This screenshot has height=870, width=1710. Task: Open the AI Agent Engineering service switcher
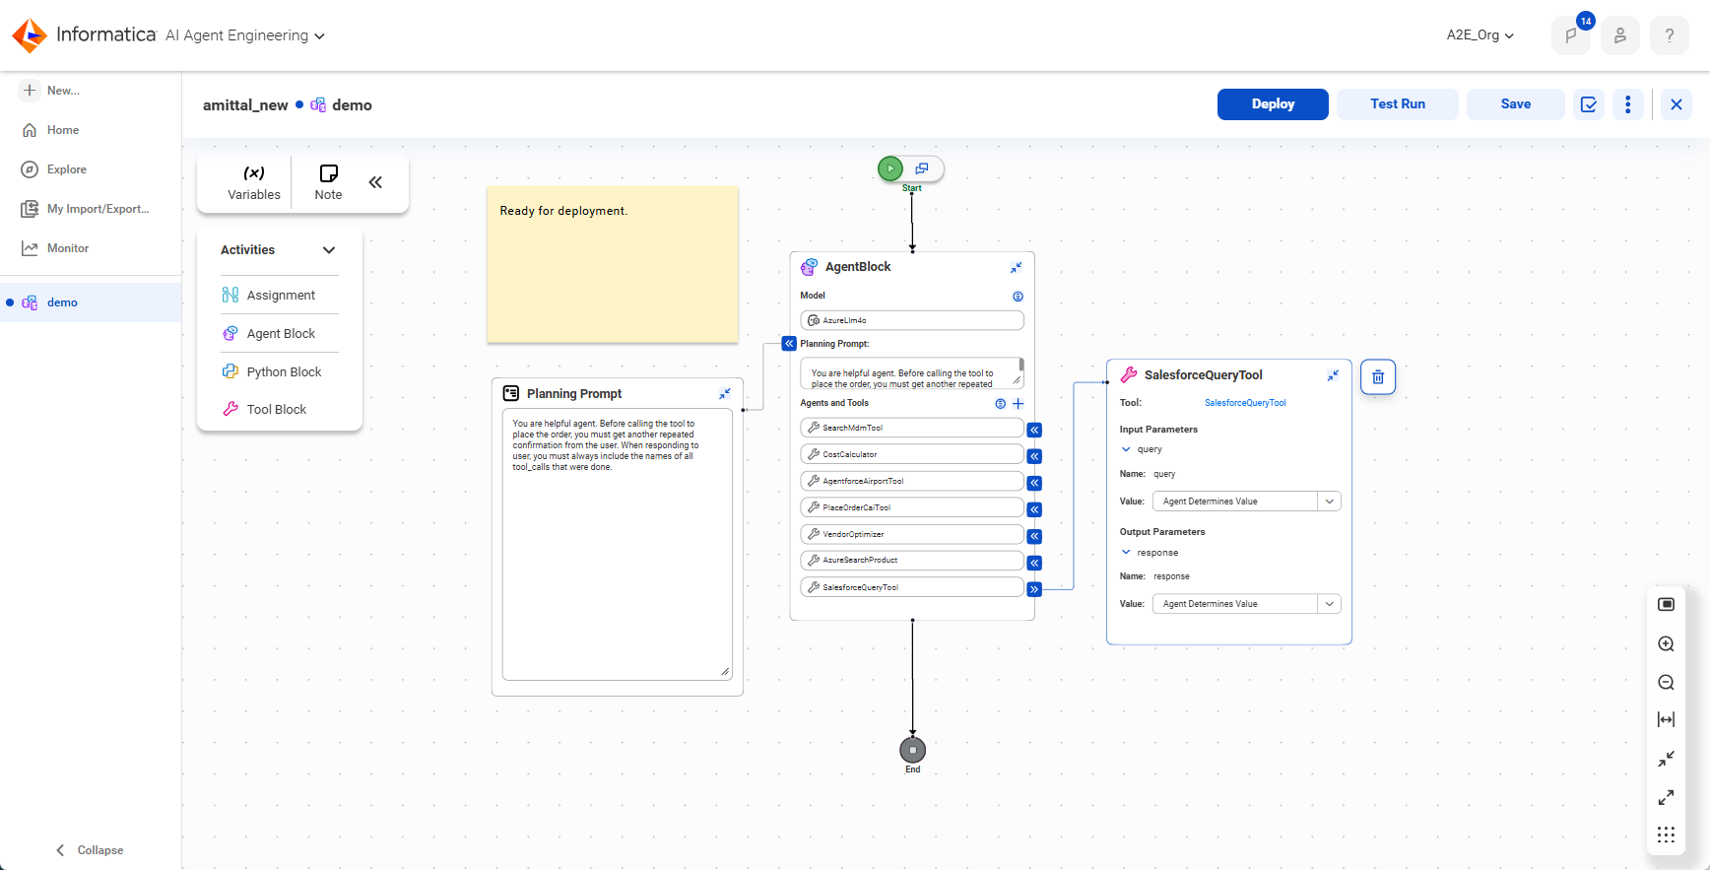pos(245,35)
